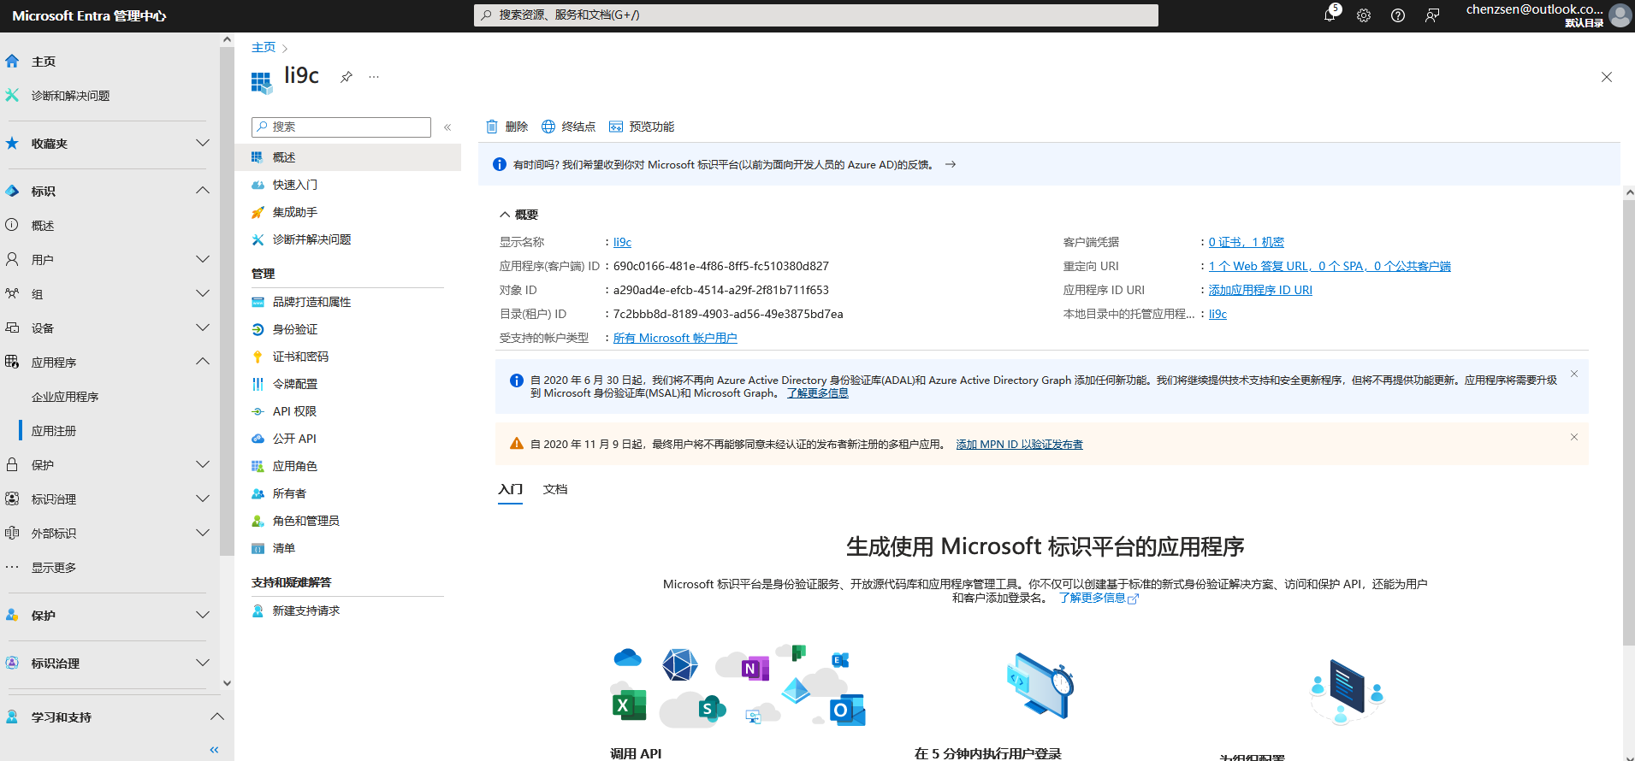Open 令牌配置 icon item
Viewport: 1635px width, 761px height.
tap(258, 384)
